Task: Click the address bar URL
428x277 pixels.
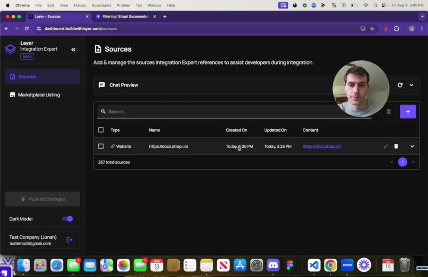Action: click(x=81, y=28)
